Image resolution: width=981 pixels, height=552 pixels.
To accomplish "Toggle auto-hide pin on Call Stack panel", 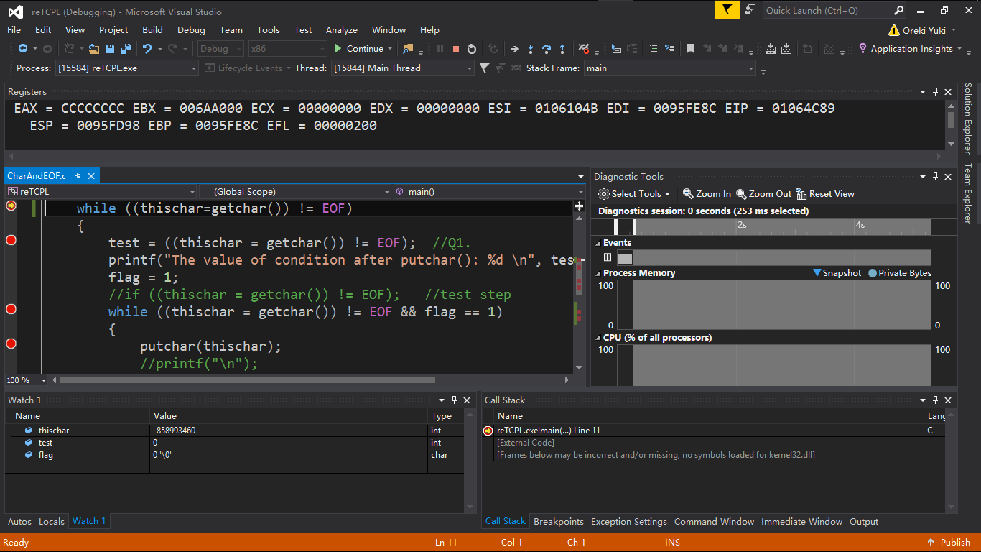I will 935,400.
